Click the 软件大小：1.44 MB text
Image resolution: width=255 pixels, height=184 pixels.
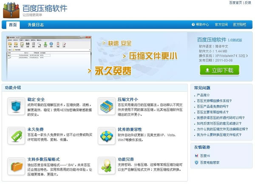(x=213, y=51)
